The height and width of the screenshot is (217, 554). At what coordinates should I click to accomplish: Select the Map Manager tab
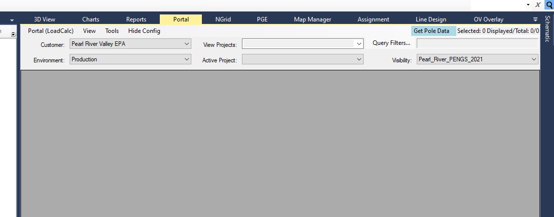point(313,19)
